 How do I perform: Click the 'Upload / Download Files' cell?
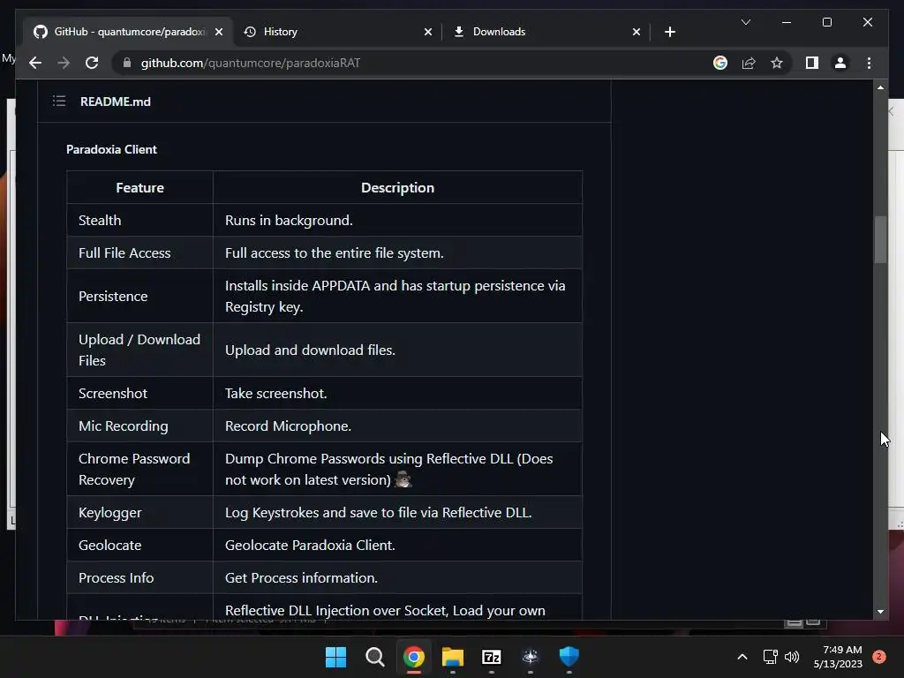pos(139,350)
